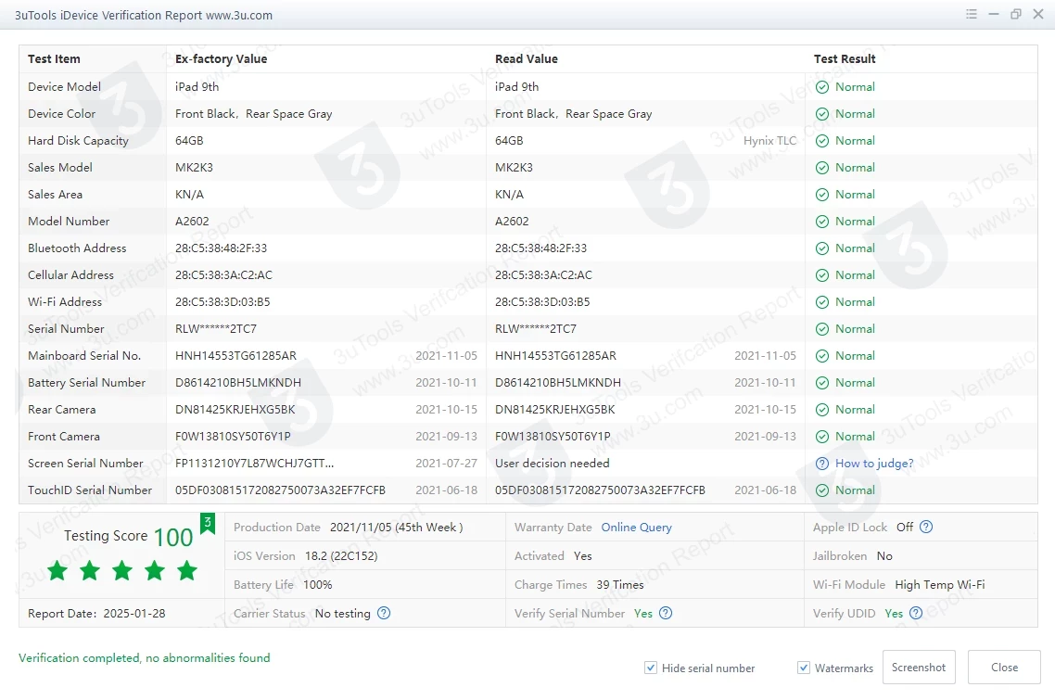Viewport: 1055px width, 700px height.
Task: Select Production Date 2021/11/05 (45th Week)
Action: (x=396, y=527)
